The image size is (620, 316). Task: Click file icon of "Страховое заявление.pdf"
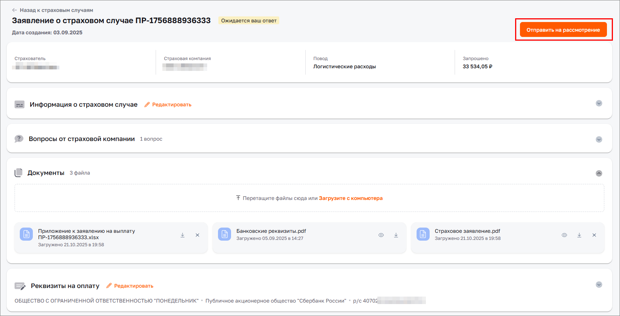423,234
